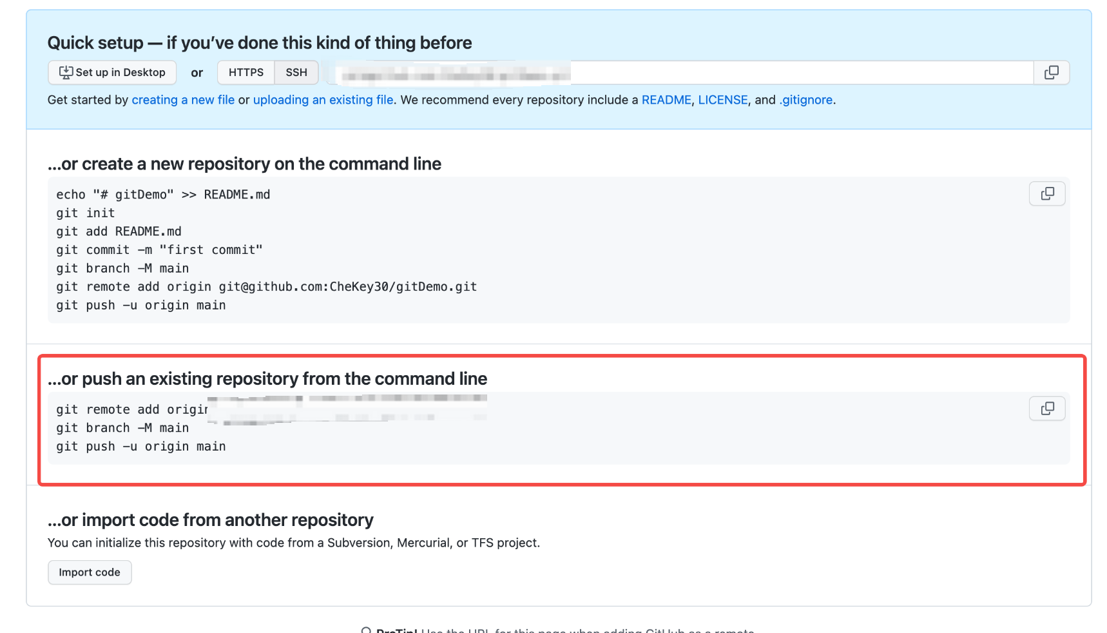Viewport: 1107px width, 633px height.
Task: Click the import code from another repository heading
Action: [211, 520]
